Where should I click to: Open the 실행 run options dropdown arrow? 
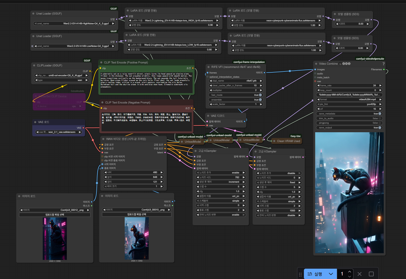pos(331,274)
